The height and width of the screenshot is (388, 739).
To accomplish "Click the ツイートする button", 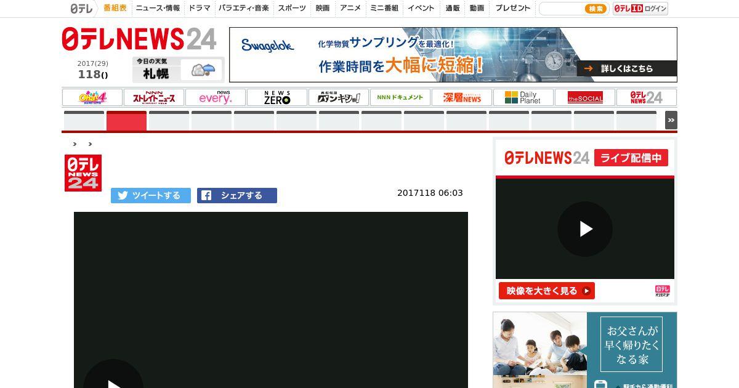I will click(151, 195).
